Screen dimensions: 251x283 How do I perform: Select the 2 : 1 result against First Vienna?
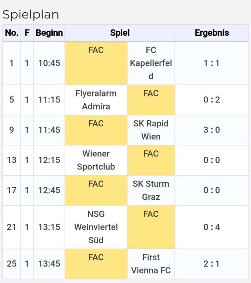[x=212, y=264]
